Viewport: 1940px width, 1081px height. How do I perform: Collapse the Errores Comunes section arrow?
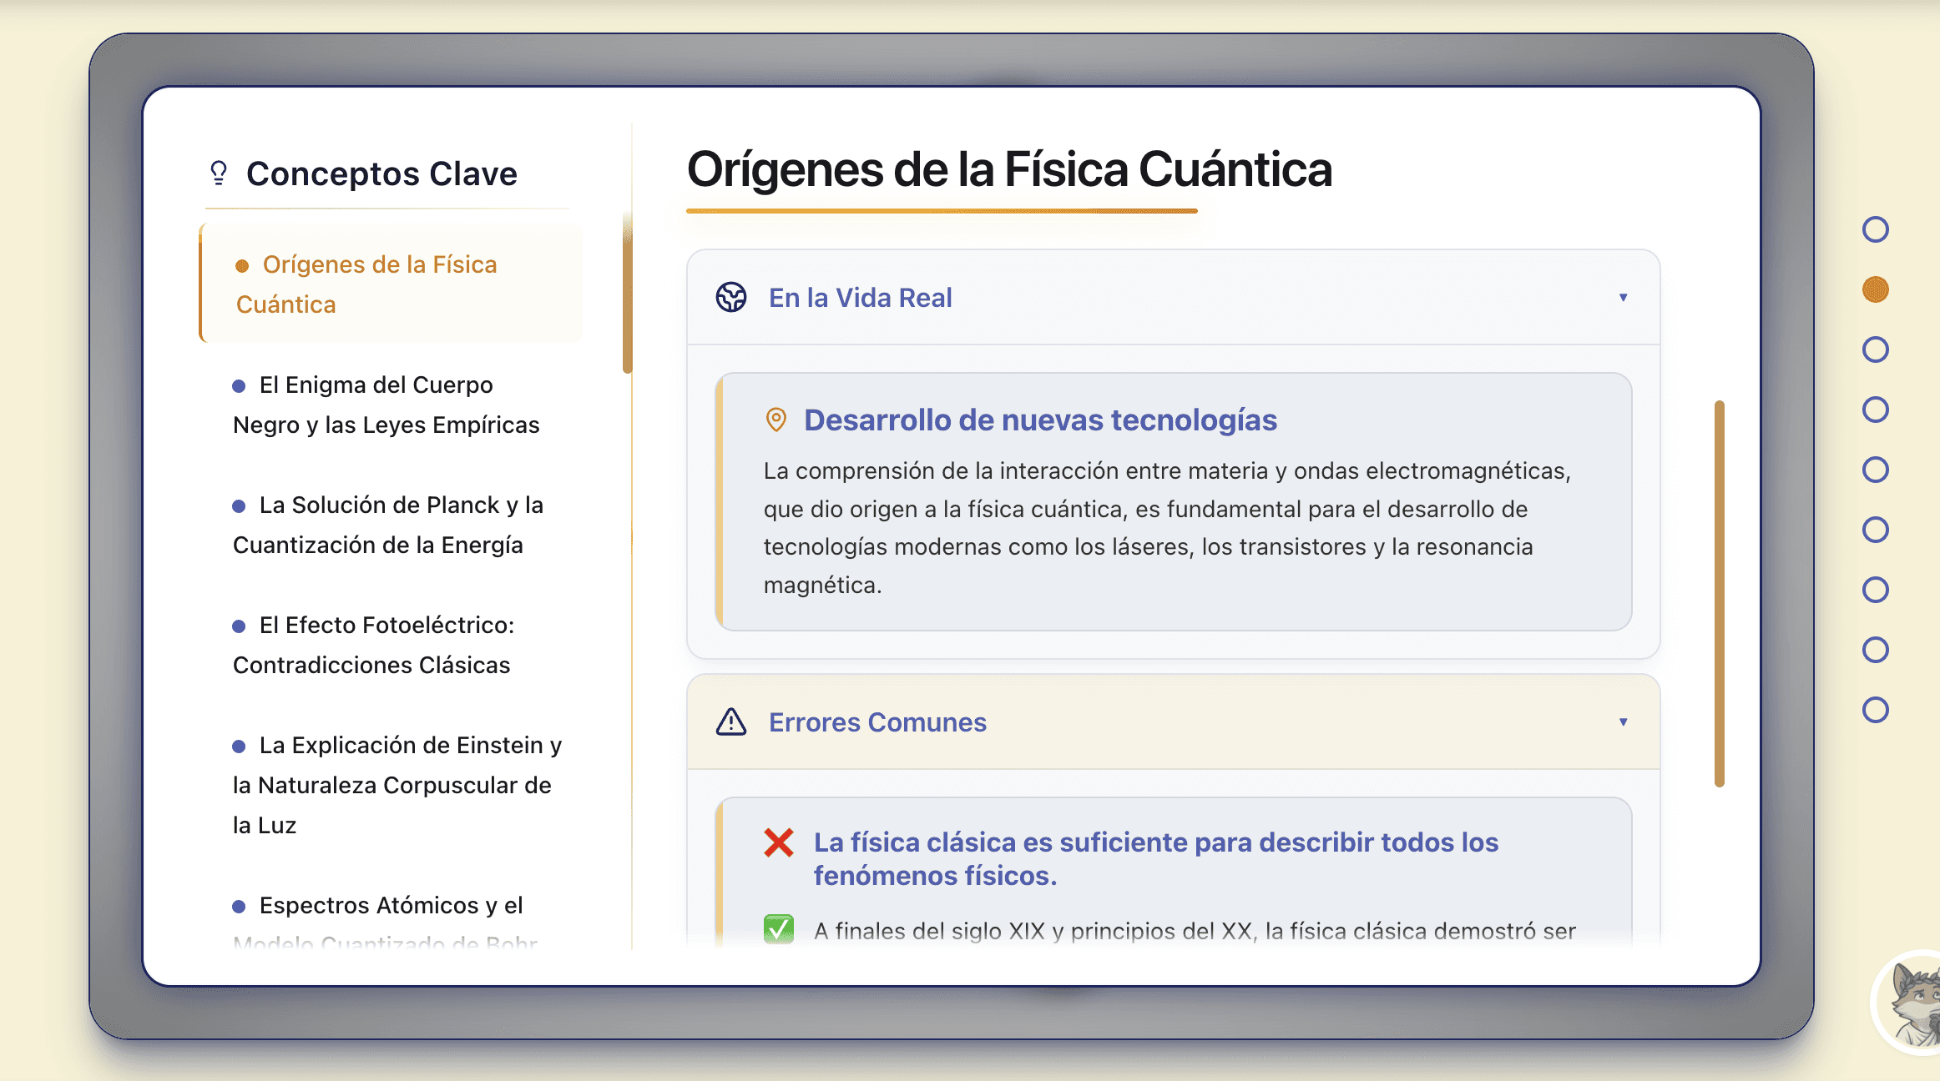tap(1624, 722)
